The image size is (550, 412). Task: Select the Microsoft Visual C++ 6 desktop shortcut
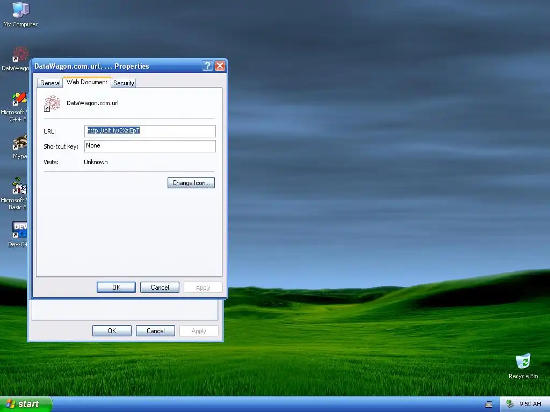pos(20,99)
